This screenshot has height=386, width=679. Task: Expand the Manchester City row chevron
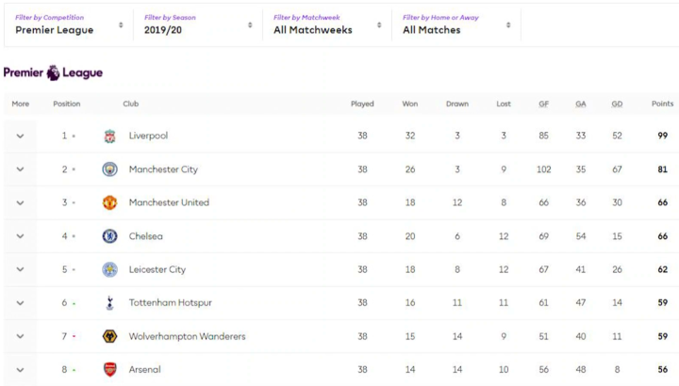[x=20, y=169]
